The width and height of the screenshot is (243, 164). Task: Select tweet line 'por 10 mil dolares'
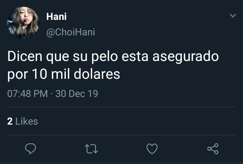click(64, 74)
